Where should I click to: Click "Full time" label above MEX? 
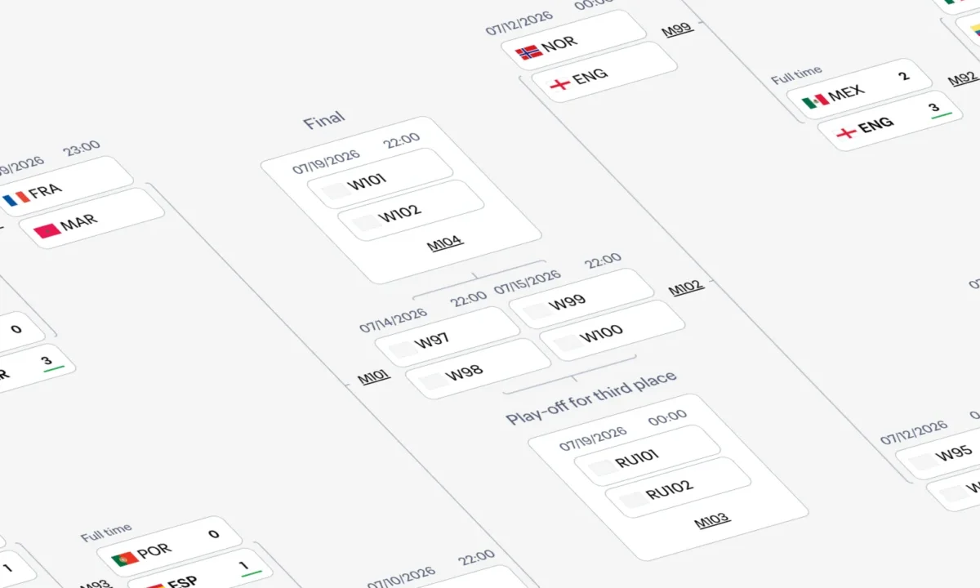coord(797,75)
